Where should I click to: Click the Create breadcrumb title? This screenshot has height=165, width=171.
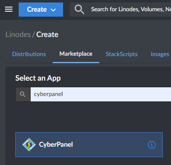point(47,34)
